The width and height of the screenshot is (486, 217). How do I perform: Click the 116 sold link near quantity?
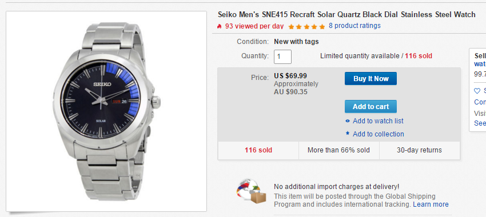coord(419,56)
